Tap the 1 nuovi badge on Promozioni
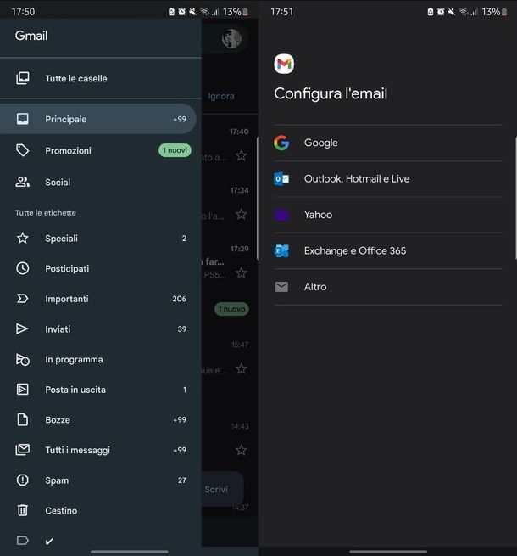 [x=175, y=150]
